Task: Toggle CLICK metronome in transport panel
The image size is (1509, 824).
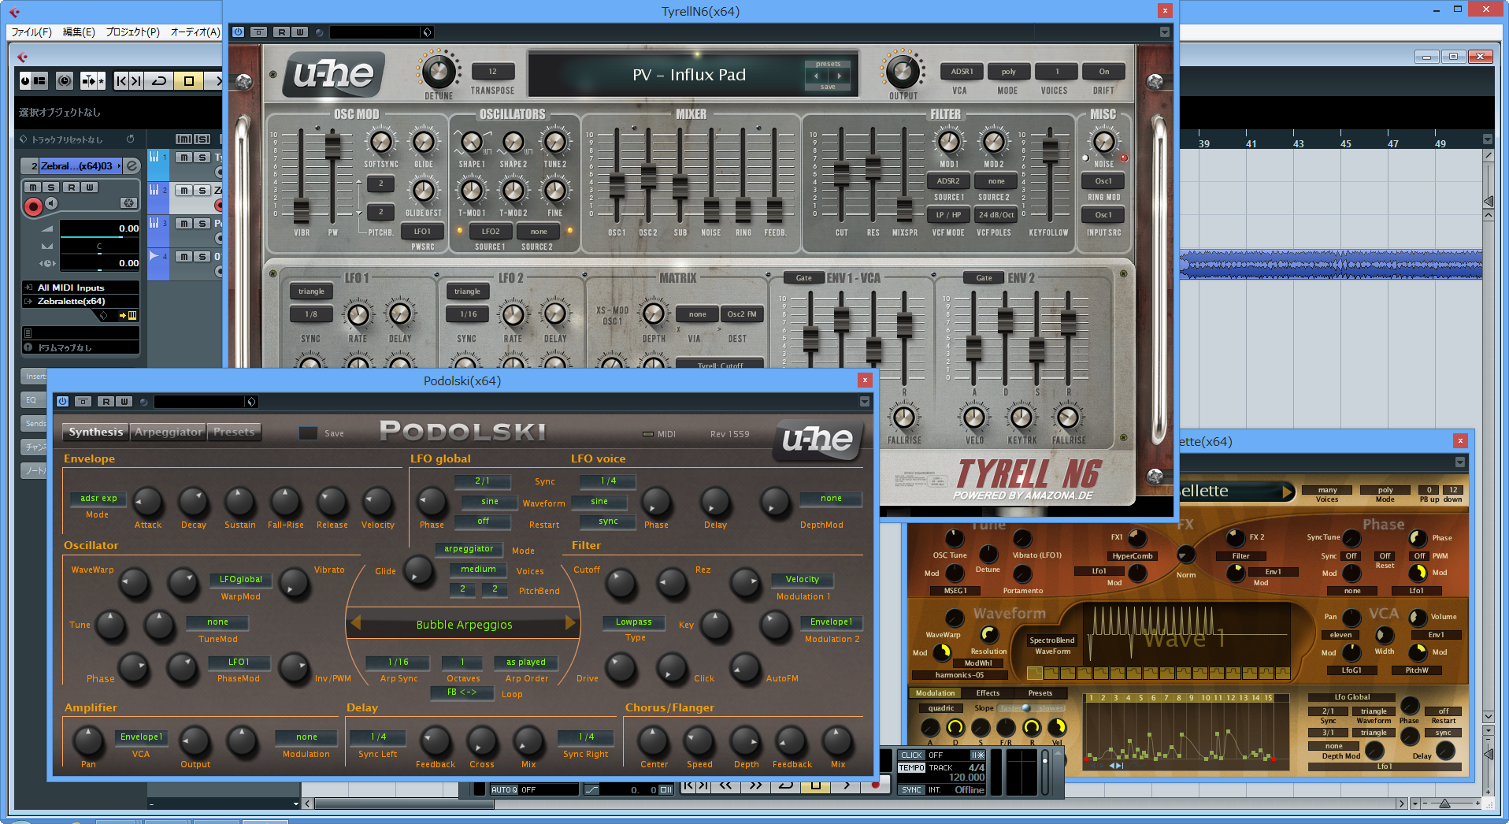Action: pyautogui.click(x=911, y=755)
